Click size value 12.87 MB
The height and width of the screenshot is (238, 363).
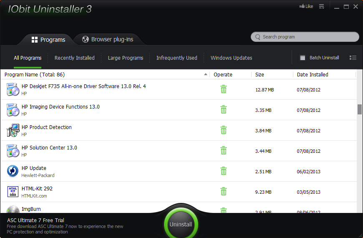pos(265,90)
